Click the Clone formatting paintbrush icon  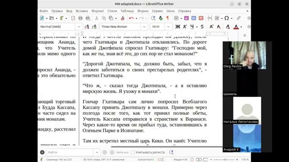[x=122, y=18]
